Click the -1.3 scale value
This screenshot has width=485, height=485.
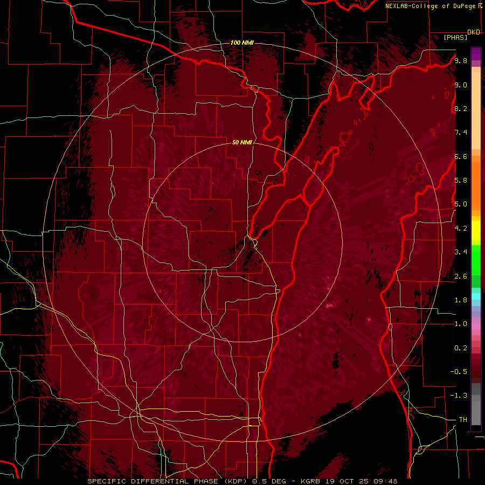click(459, 396)
